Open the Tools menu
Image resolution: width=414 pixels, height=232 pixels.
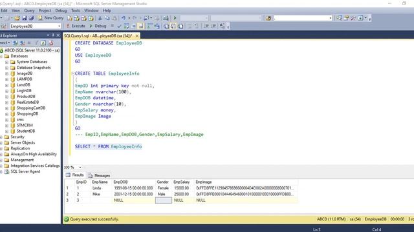tap(76, 10)
